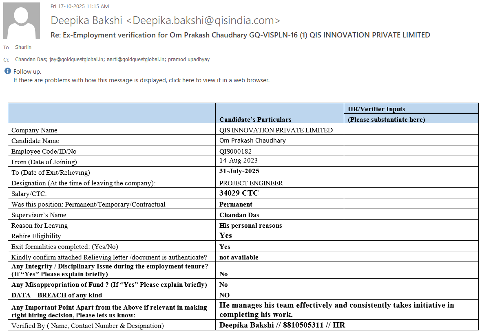Select jay@goldquestglobal.in in the Cc line
The image size is (482, 332).
coord(77,59)
